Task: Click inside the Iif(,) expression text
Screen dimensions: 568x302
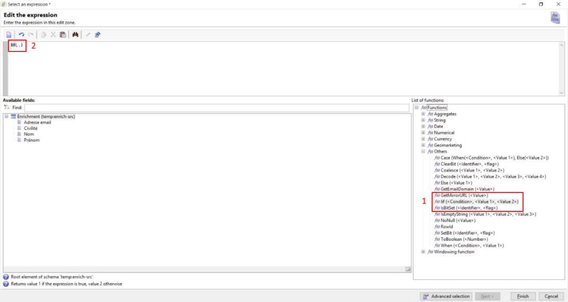Action: coord(17,45)
